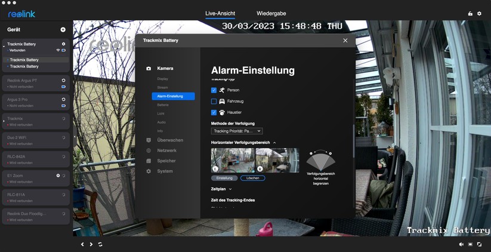Click the loading spinner on Reolink Duo Floodlight
Viewport: 491px width, 252px height.
pyautogui.click(x=64, y=214)
